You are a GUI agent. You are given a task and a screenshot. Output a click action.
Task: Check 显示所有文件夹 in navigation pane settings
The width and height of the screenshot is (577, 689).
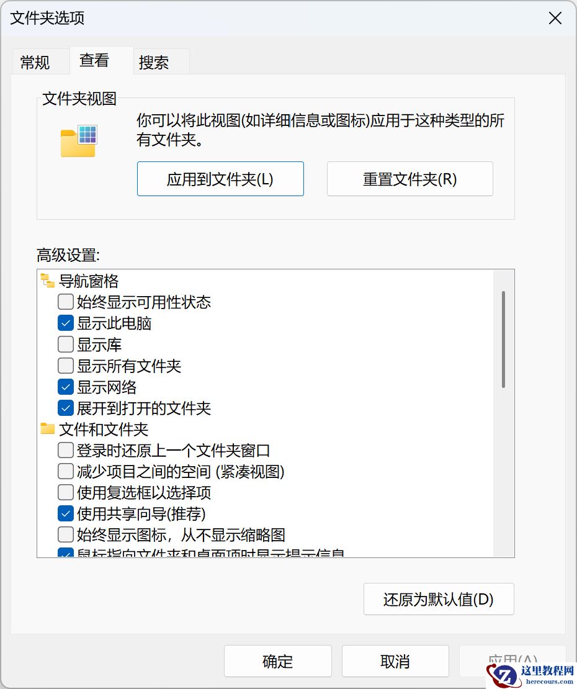(x=65, y=366)
